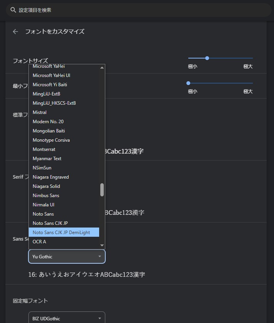
Task: Click the フォントサイズ label
Action: 30,61
